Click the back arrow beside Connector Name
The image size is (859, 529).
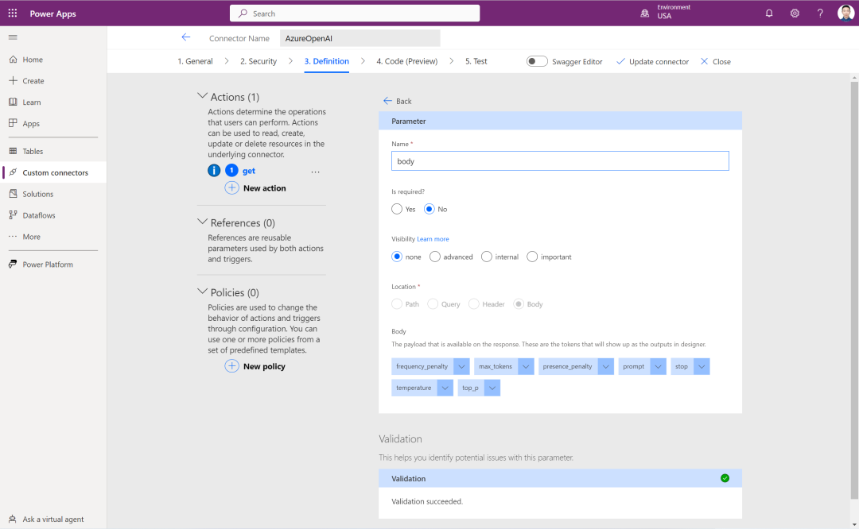pyautogui.click(x=185, y=37)
